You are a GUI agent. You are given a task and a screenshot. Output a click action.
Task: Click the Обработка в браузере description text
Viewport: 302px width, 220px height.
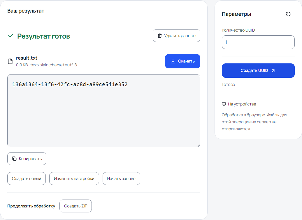pos(254,122)
